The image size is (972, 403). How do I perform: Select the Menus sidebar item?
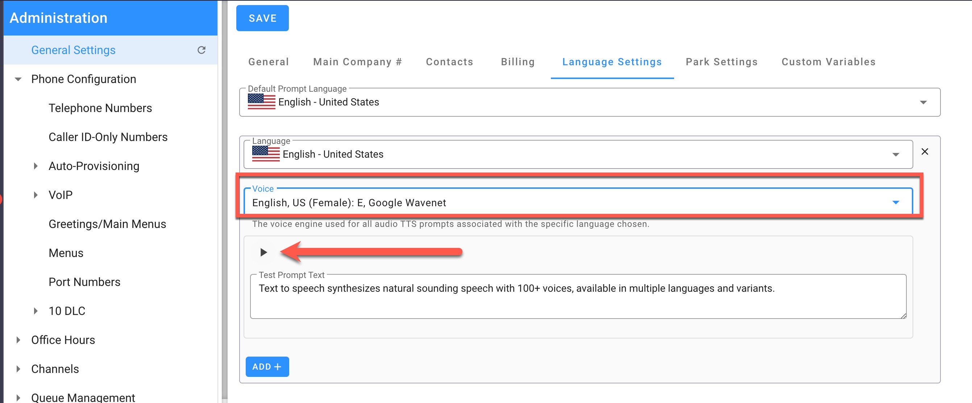coord(66,253)
